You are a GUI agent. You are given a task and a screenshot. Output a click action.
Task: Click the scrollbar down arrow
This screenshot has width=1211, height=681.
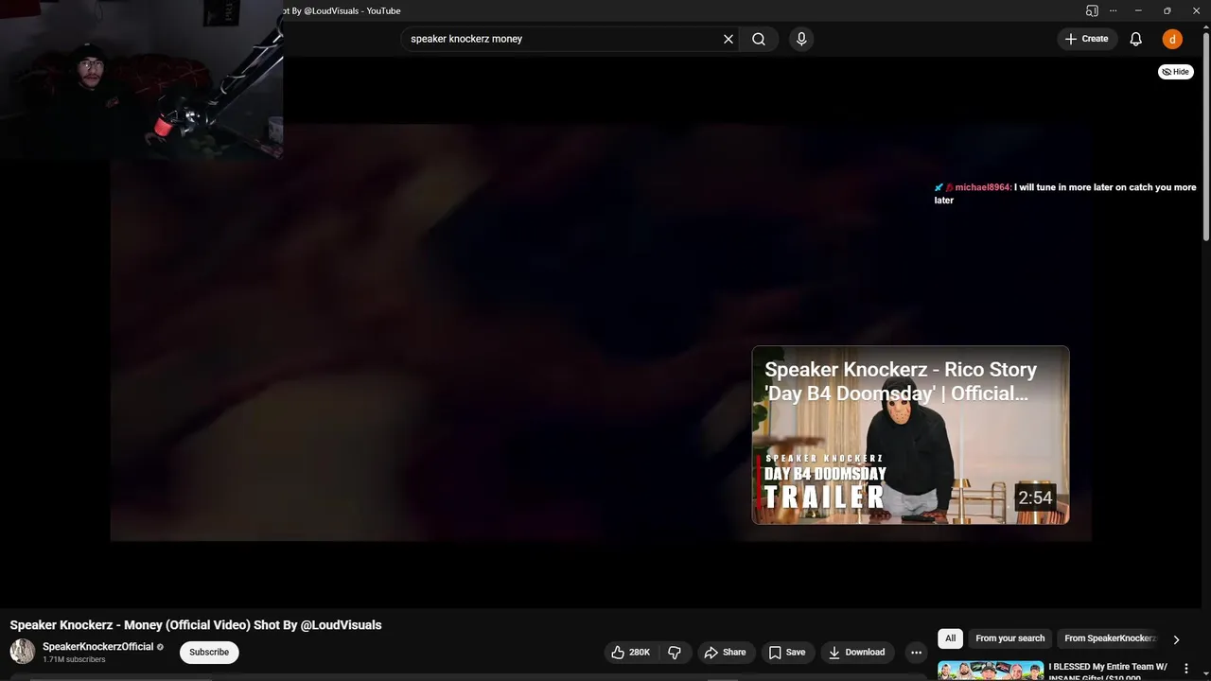point(1205,674)
